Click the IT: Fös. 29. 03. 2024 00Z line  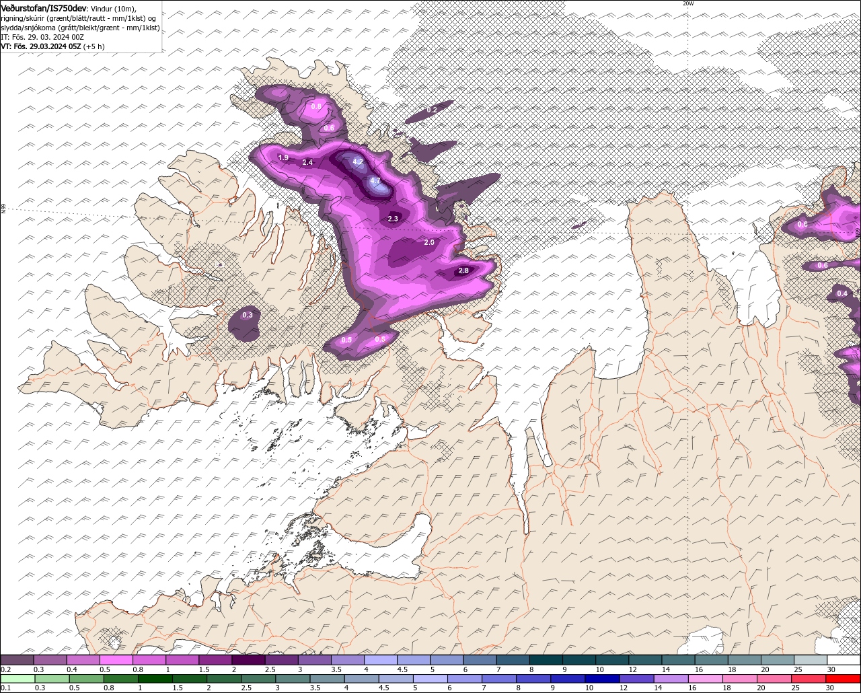point(42,37)
